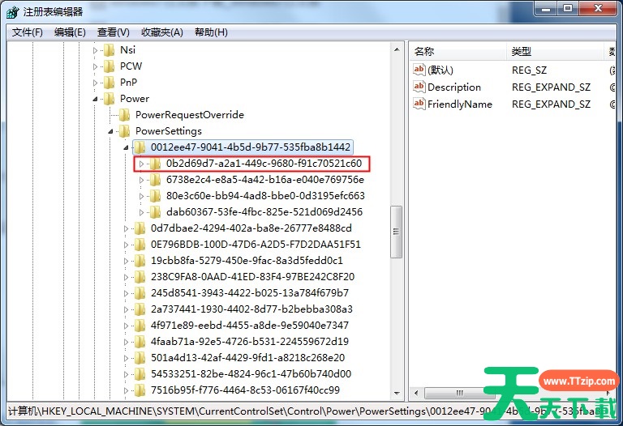Click the (默认) default value icon
The image size is (623, 426).
point(419,70)
